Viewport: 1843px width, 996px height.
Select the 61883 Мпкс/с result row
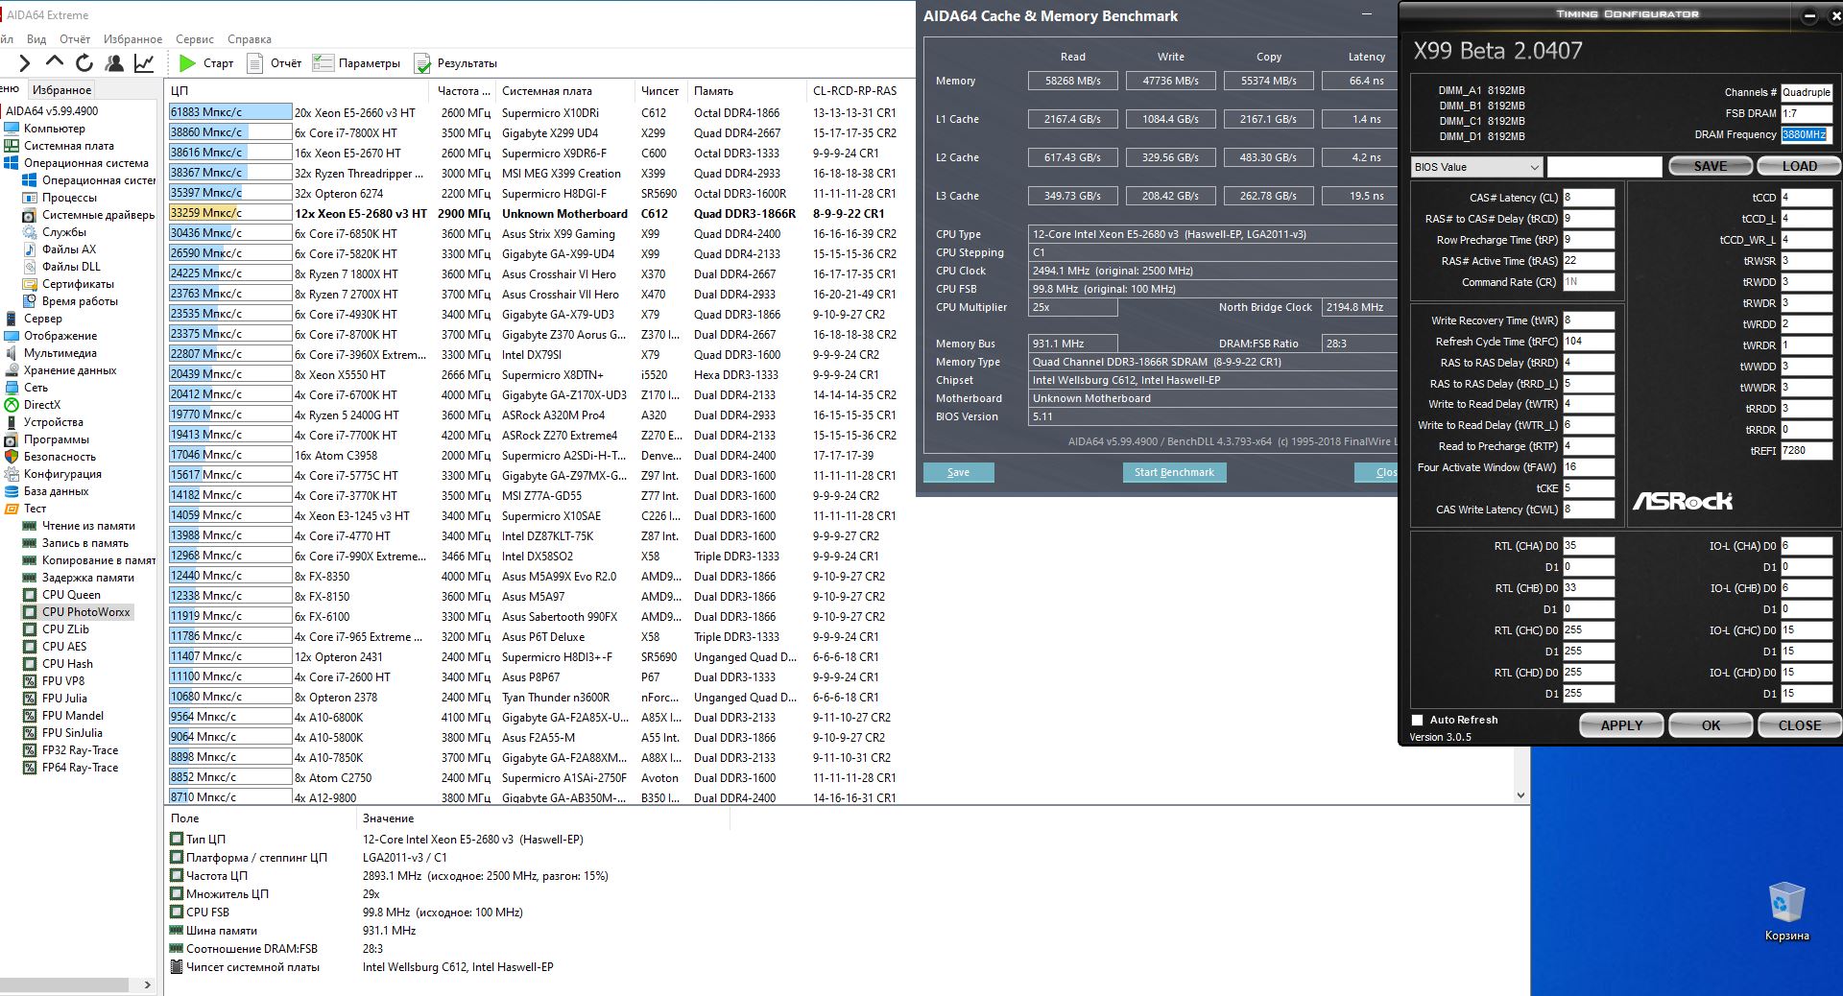[x=533, y=112]
